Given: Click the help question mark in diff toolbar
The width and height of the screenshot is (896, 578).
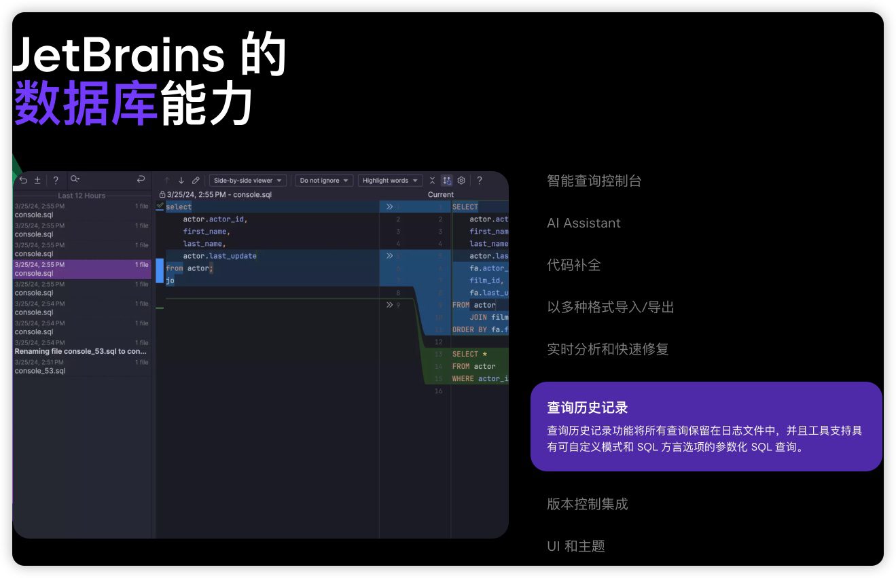Looking at the screenshot, I should (x=480, y=181).
